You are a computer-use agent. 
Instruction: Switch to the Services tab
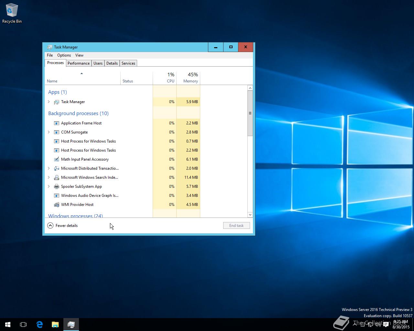(128, 63)
